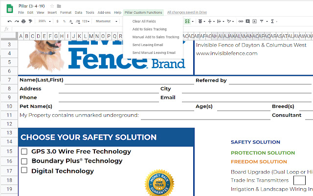
Task: Create a filter
Action: point(262,21)
